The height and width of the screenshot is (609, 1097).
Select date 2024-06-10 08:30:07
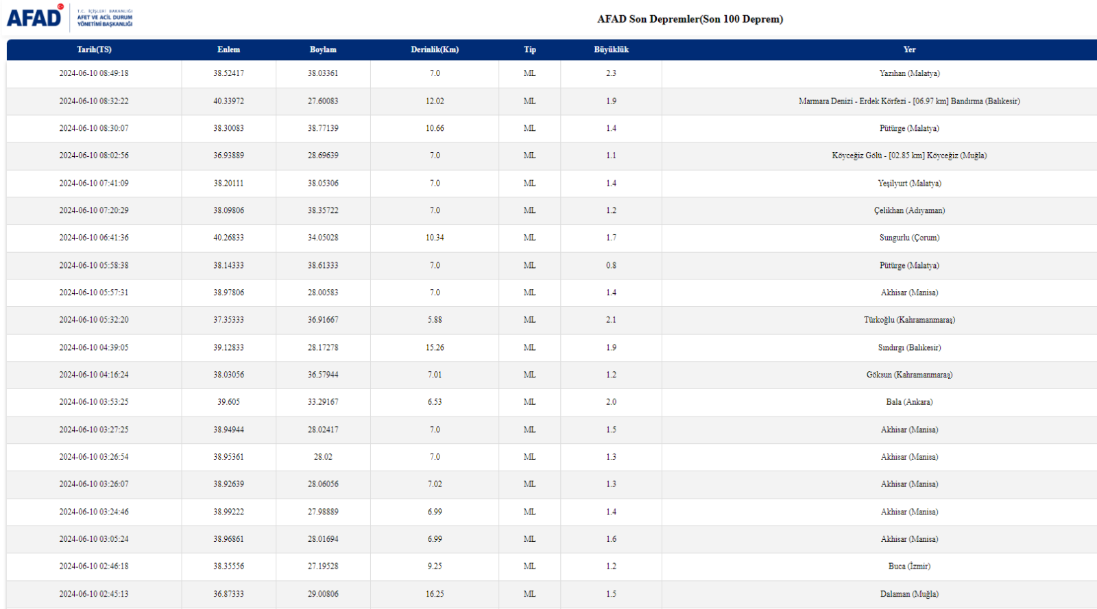(94, 128)
